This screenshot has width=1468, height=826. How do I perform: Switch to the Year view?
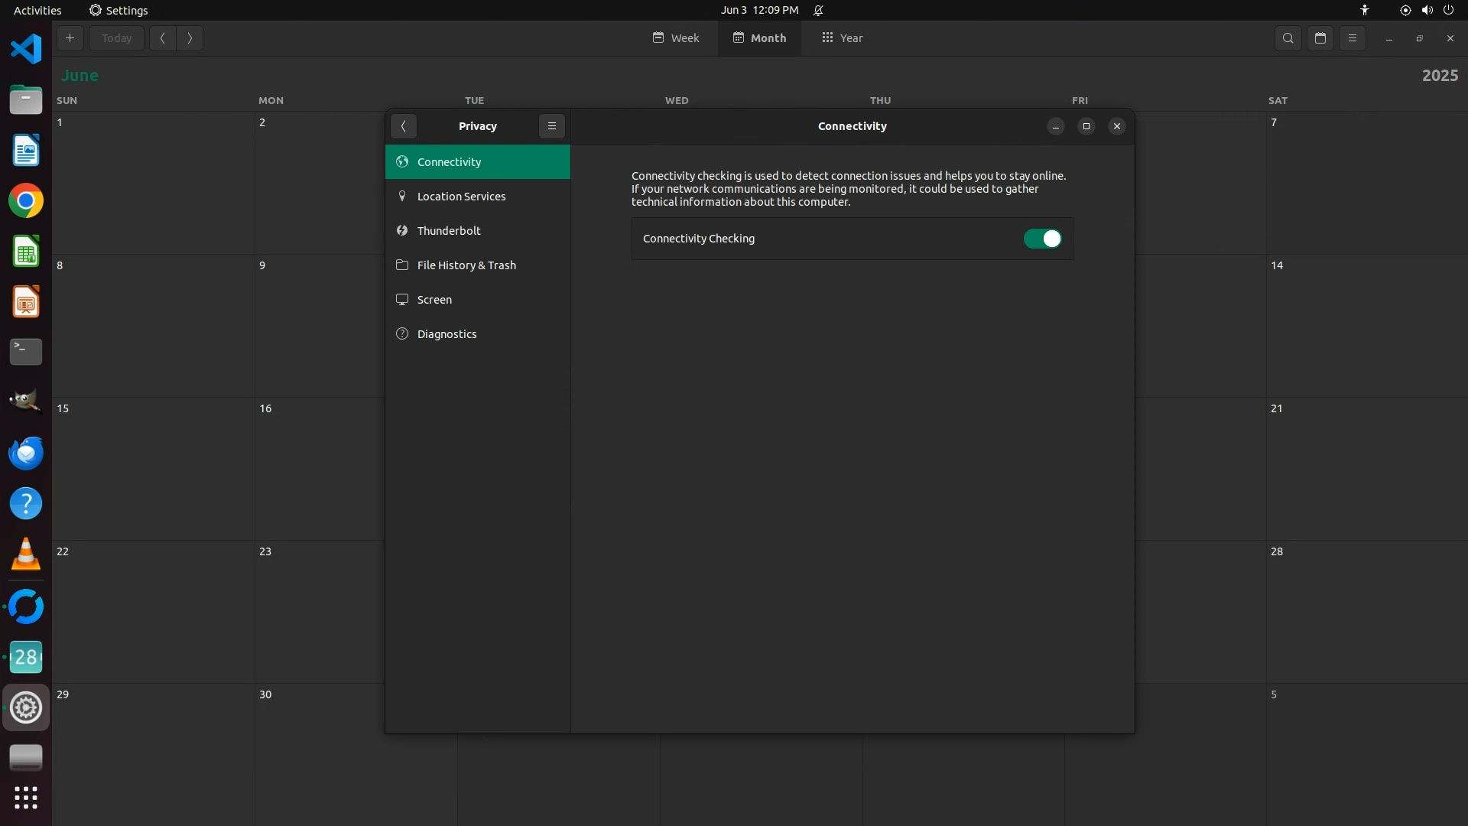(842, 38)
